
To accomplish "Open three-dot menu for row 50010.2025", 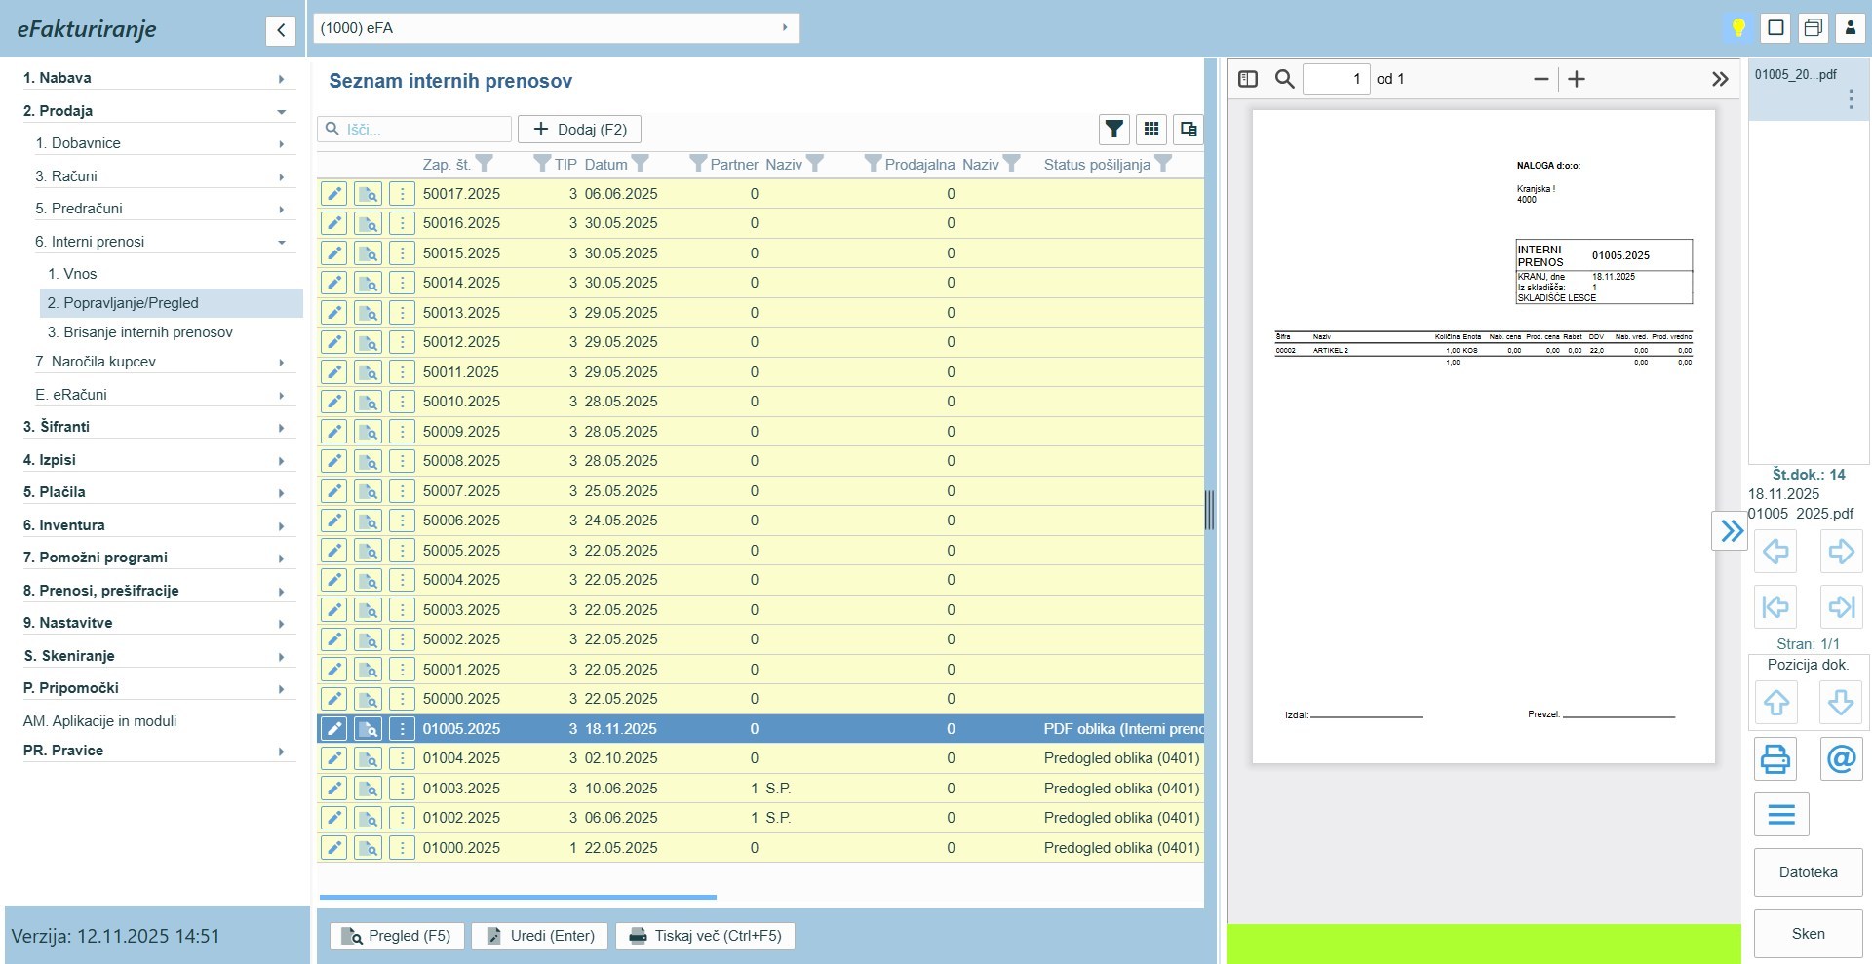I will (x=402, y=402).
